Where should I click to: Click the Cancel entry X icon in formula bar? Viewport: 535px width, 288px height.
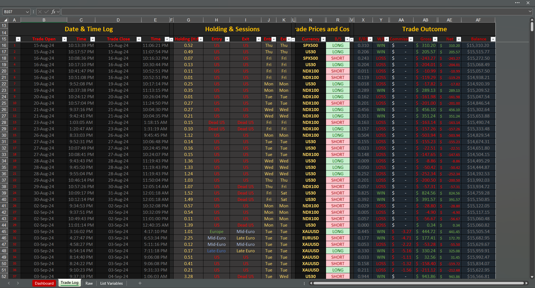40,12
